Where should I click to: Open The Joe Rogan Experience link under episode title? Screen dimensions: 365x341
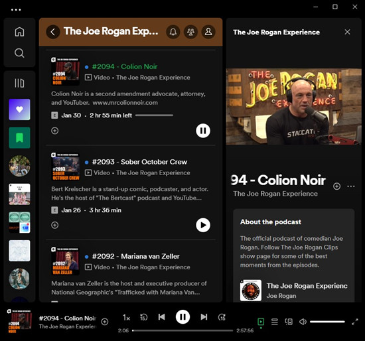tap(275, 194)
